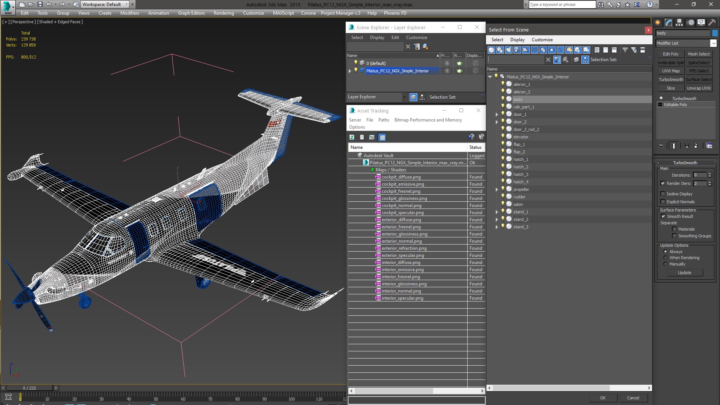Switch Asset Tracking to table view icon
Screen dimensions: 720x405
click(382, 137)
